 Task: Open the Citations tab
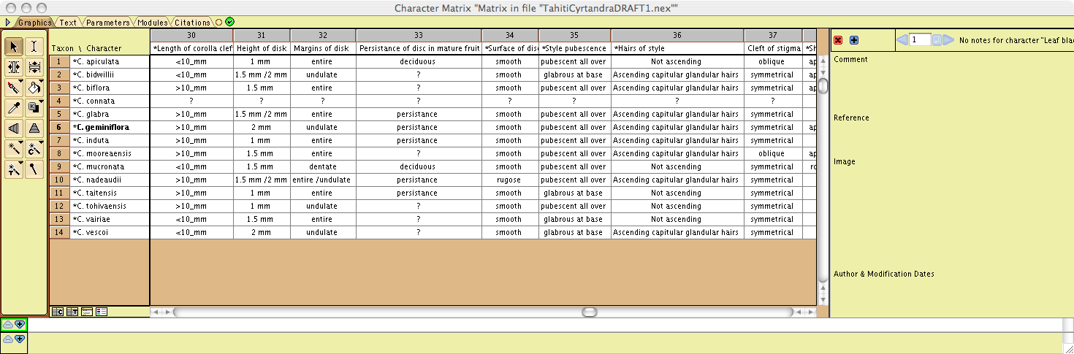click(192, 23)
